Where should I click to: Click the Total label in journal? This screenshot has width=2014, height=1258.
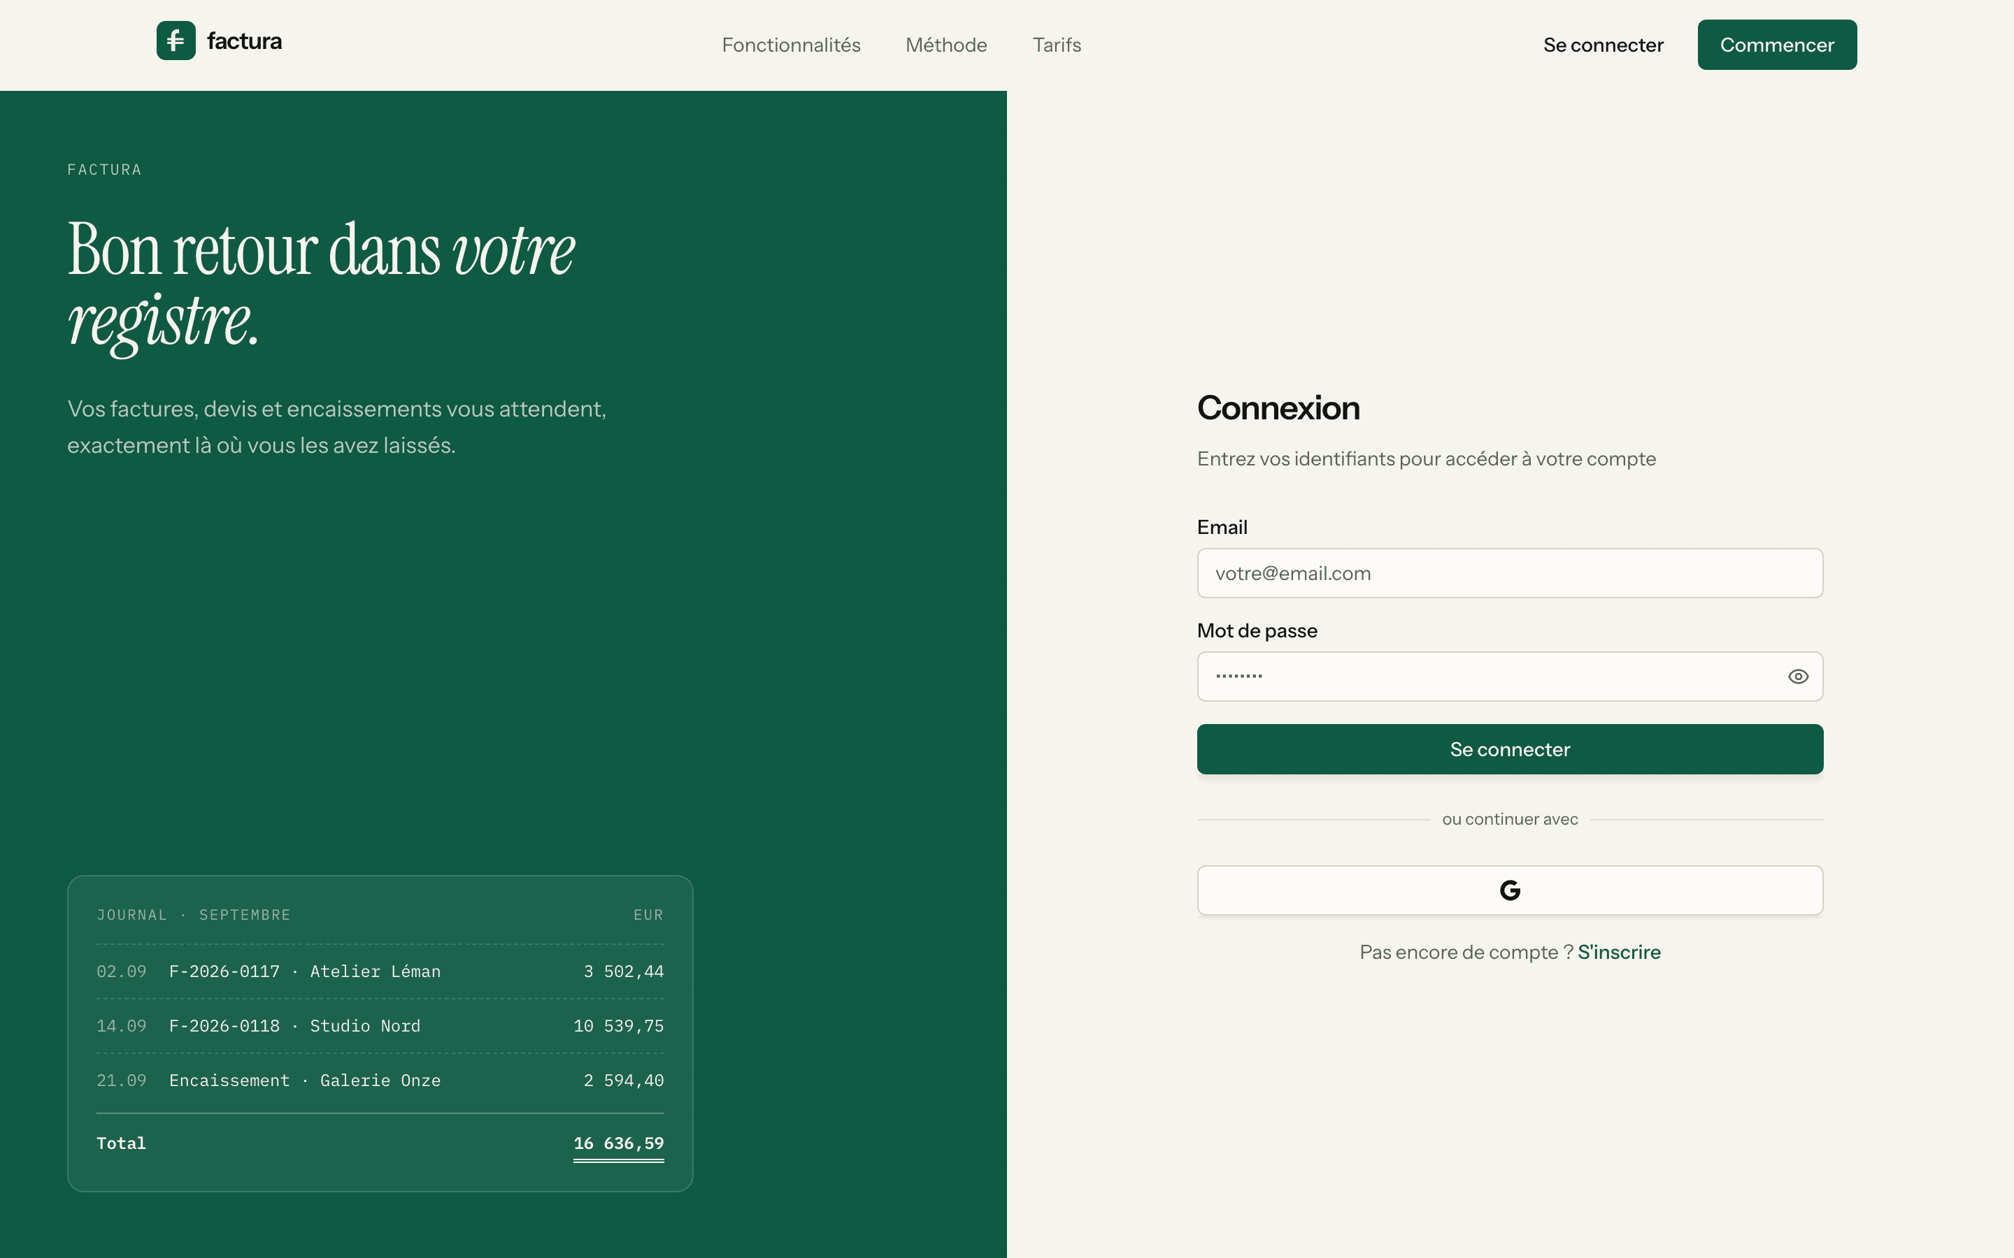[122, 1143]
